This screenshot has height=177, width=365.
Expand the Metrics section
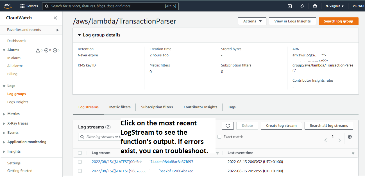(4, 114)
